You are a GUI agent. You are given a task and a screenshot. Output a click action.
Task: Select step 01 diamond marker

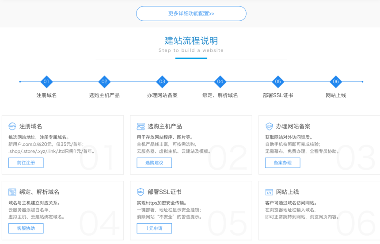[46, 81]
